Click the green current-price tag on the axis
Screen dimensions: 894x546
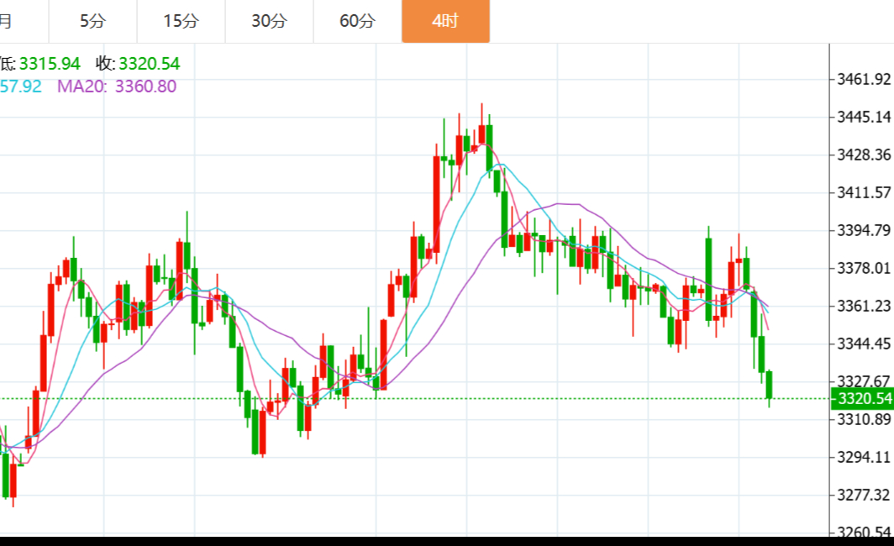pyautogui.click(x=863, y=398)
